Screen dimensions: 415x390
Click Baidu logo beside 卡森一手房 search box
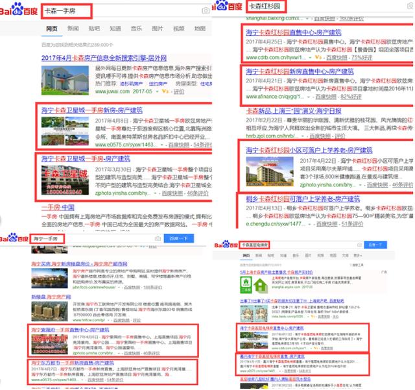[19, 9]
